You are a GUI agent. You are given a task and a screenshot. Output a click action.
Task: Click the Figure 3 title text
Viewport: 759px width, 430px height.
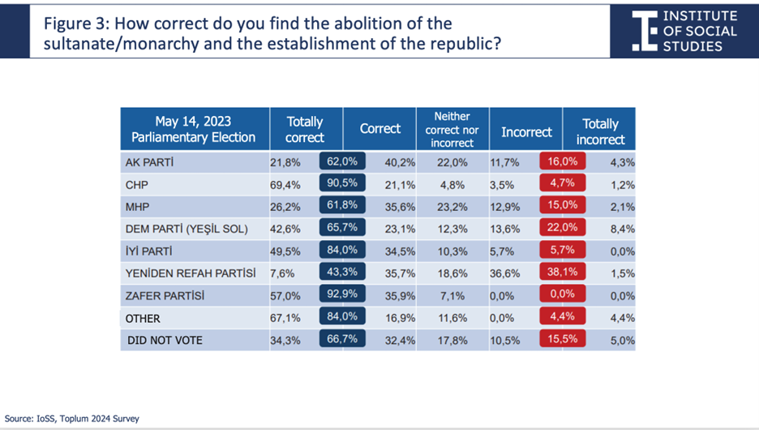point(272,33)
